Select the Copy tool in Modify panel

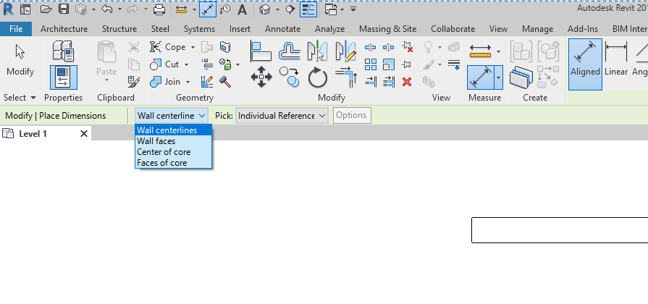tap(290, 77)
